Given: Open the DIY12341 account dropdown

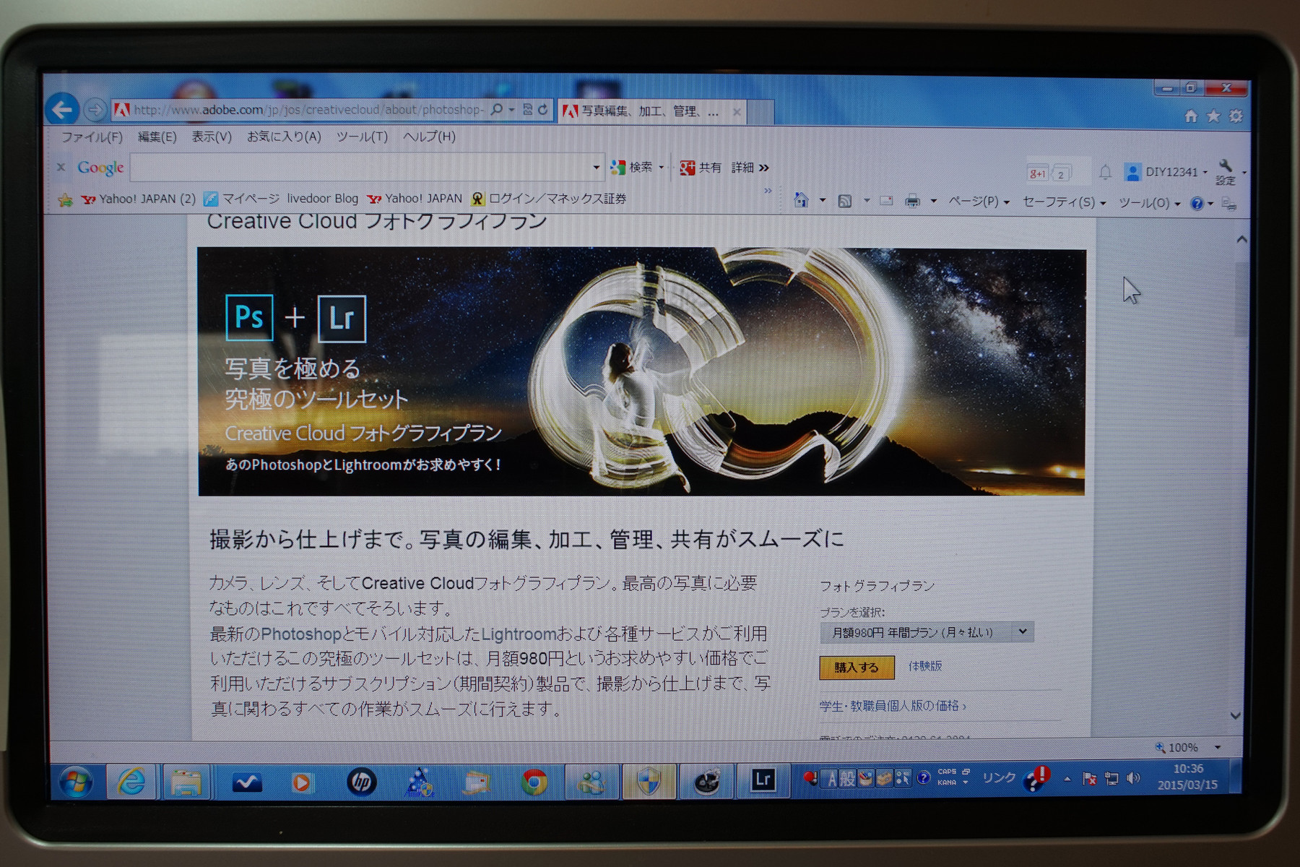Looking at the screenshot, I should pos(1166,172).
